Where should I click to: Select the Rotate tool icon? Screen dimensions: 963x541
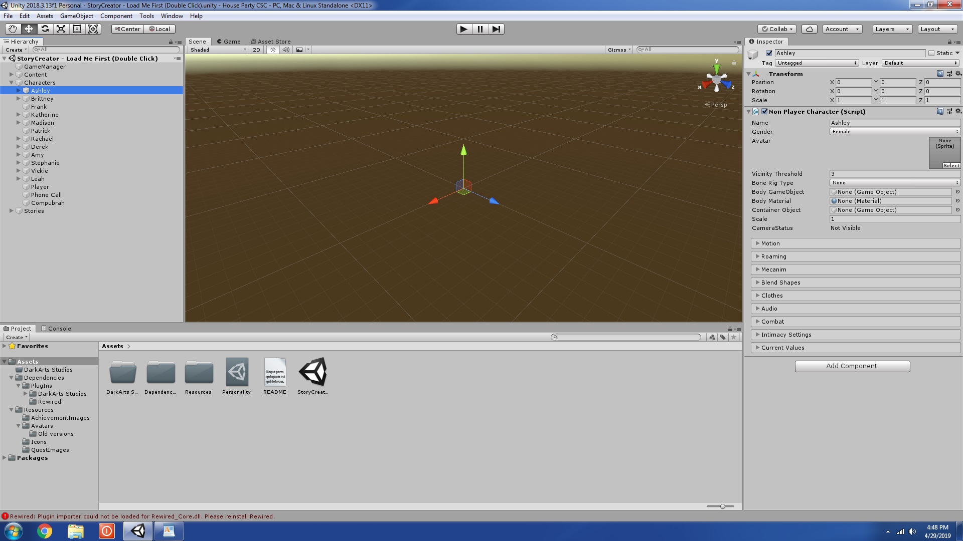tap(45, 29)
